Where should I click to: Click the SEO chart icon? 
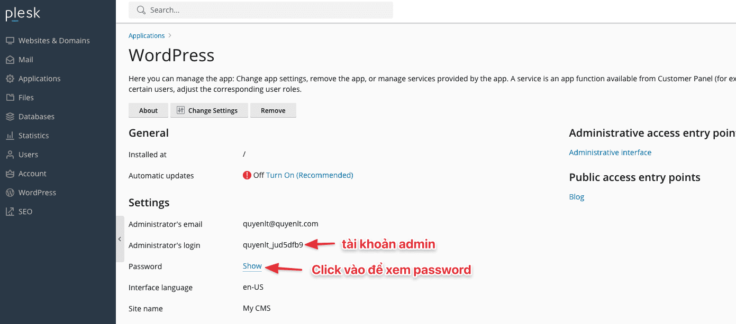tap(10, 212)
